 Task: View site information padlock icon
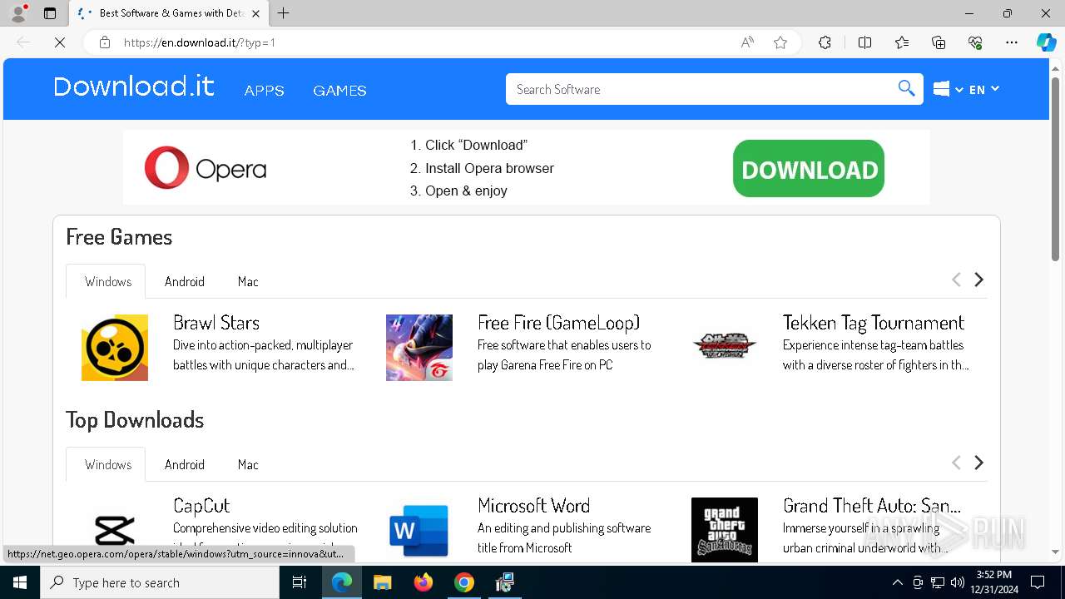(105, 42)
